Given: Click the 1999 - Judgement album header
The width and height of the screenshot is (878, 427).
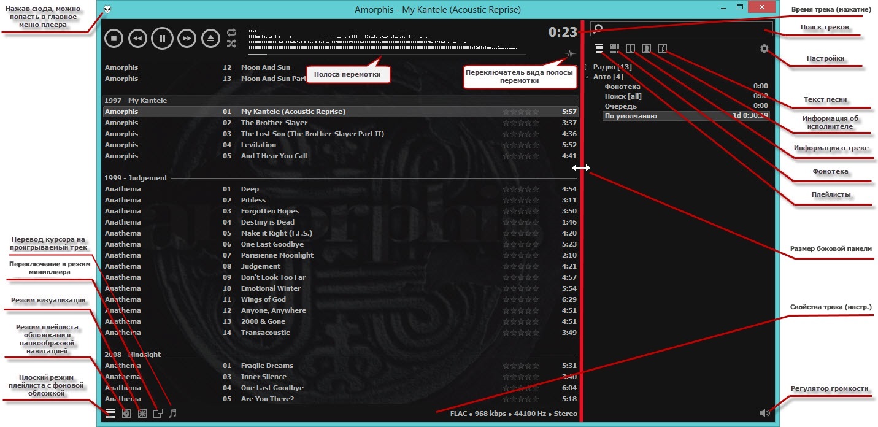Looking at the screenshot, I should [341, 178].
